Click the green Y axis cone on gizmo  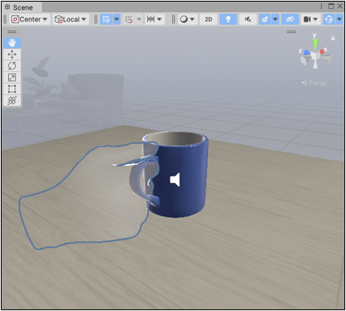coord(315,43)
